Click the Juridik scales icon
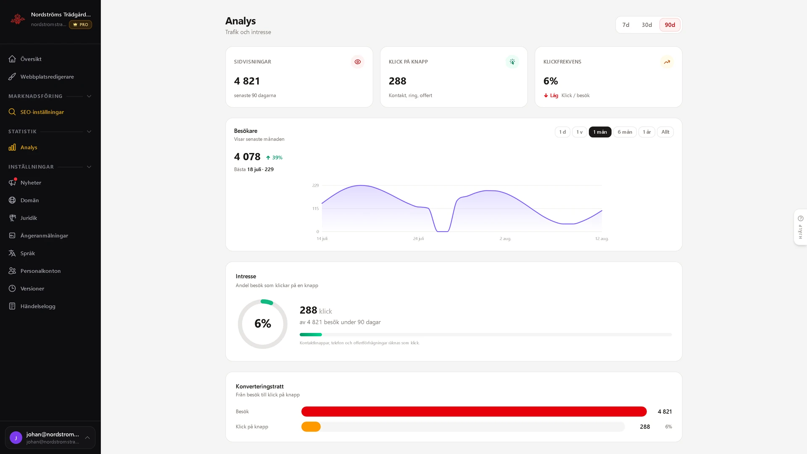The image size is (807, 454). 12,218
